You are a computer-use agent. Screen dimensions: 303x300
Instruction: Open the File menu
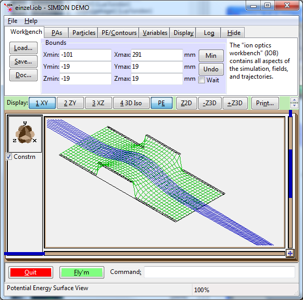pos(13,21)
